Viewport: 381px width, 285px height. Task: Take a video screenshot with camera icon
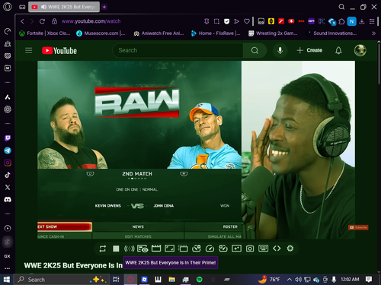coord(250,249)
